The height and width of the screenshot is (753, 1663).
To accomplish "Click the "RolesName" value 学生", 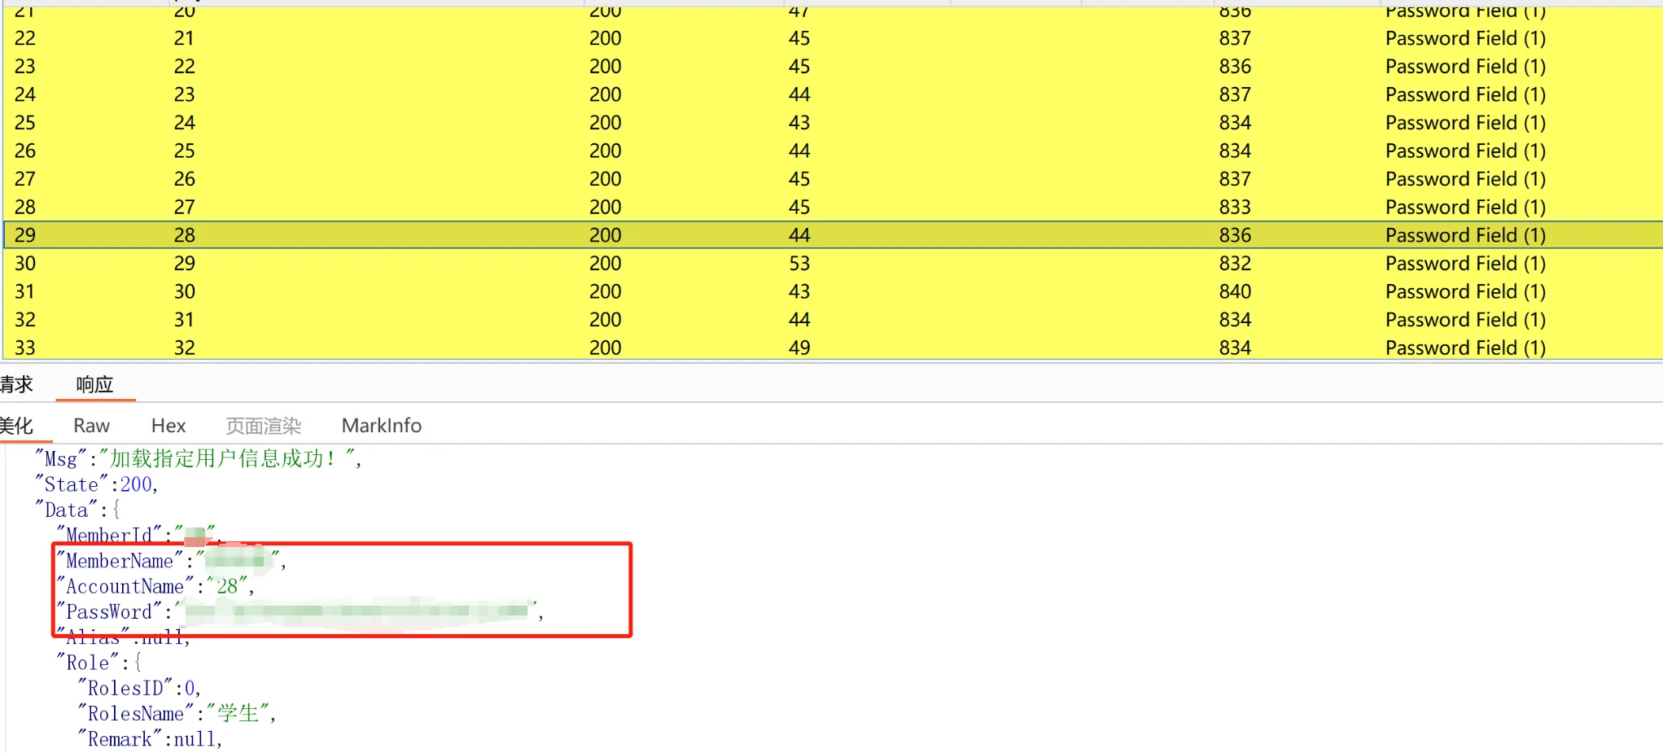I will (x=238, y=714).
